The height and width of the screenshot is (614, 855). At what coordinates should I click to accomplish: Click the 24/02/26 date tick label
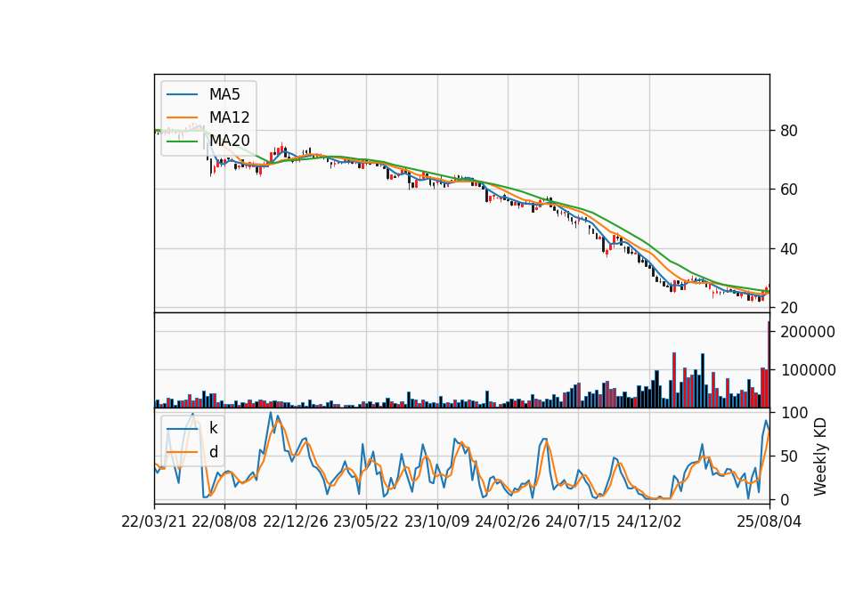pyautogui.click(x=508, y=521)
